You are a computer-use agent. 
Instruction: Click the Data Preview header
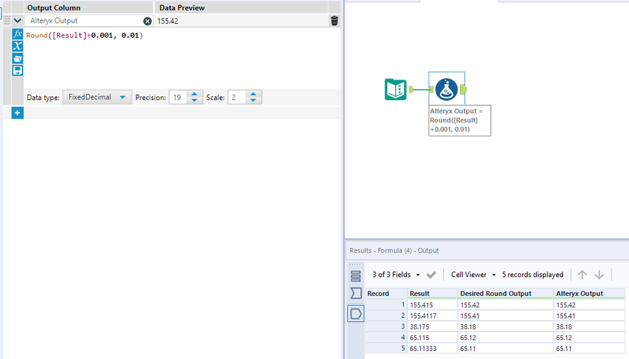240,7
